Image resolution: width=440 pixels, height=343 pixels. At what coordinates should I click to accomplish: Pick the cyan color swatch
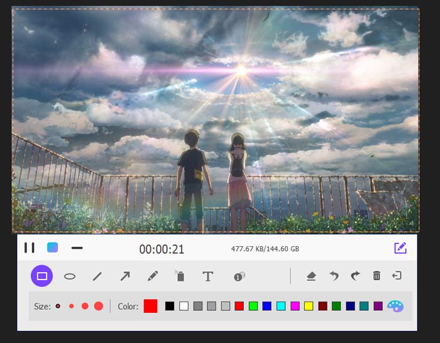(281, 306)
